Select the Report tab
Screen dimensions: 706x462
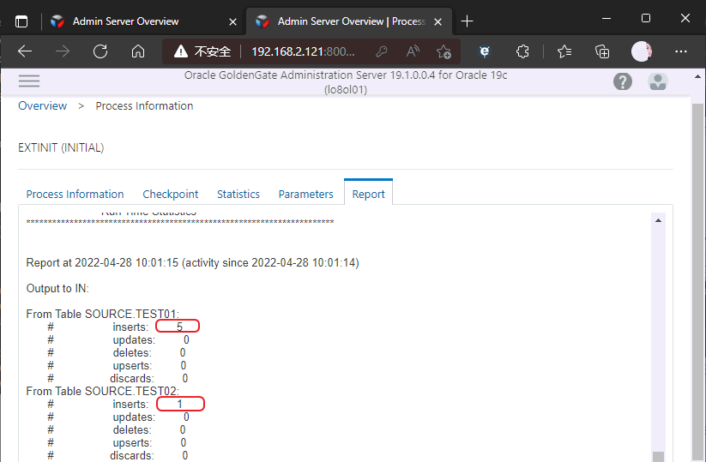(368, 194)
